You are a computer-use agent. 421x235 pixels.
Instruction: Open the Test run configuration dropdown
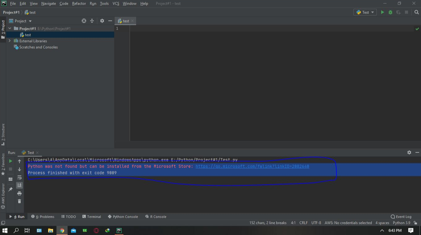[x=365, y=12]
